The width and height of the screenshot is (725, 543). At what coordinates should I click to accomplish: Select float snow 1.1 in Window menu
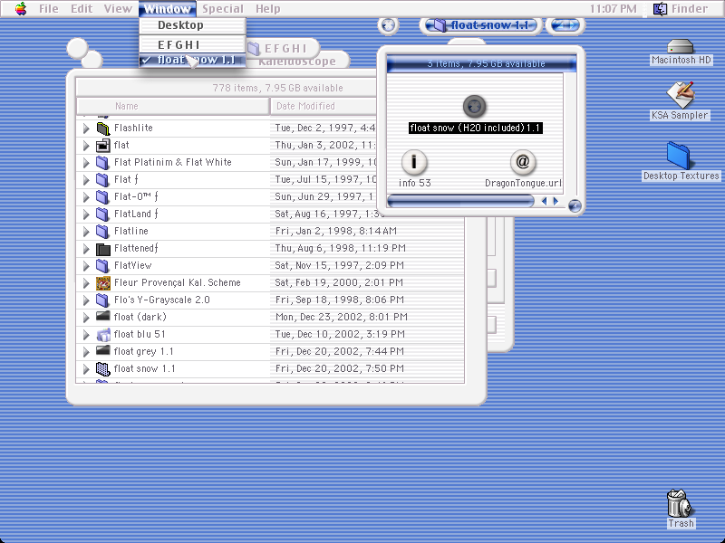point(192,60)
